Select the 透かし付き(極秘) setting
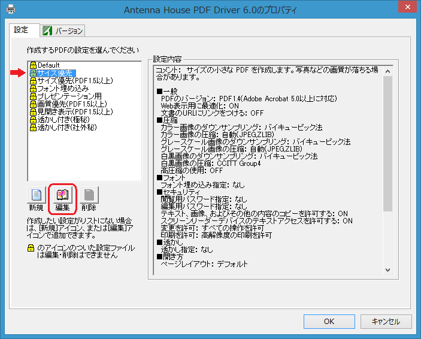 tap(63, 120)
